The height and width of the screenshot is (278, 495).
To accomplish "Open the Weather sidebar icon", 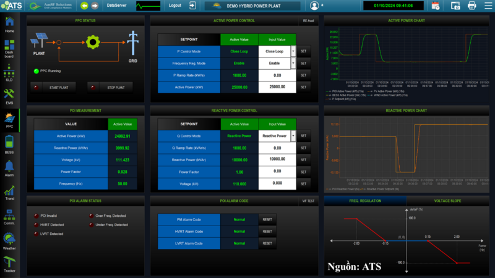I will pyautogui.click(x=9, y=239).
